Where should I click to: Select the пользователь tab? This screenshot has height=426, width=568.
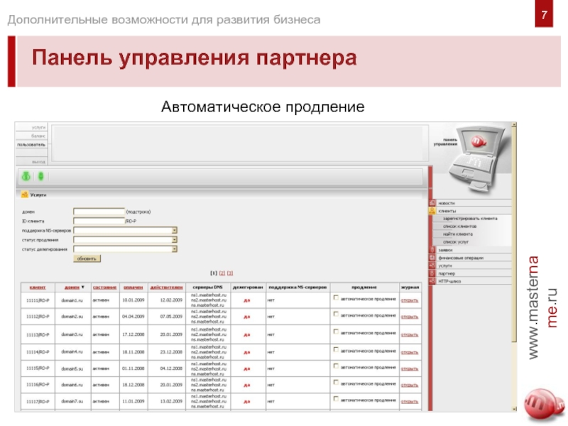32,145
